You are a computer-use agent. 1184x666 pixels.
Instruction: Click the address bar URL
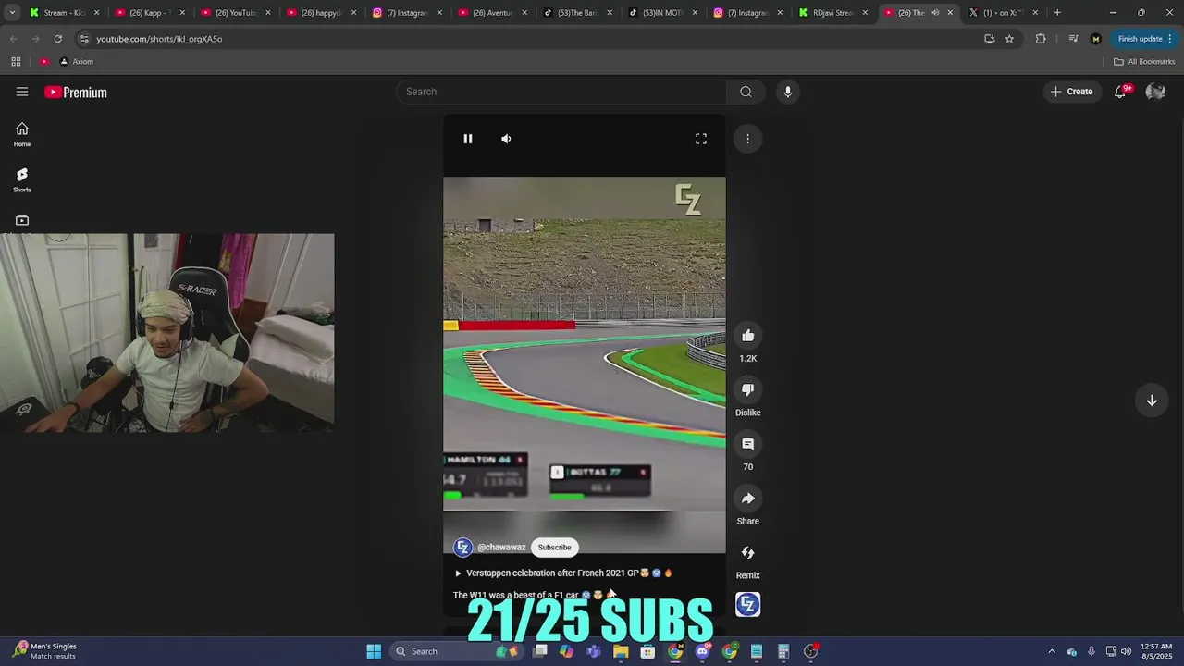[x=159, y=39]
